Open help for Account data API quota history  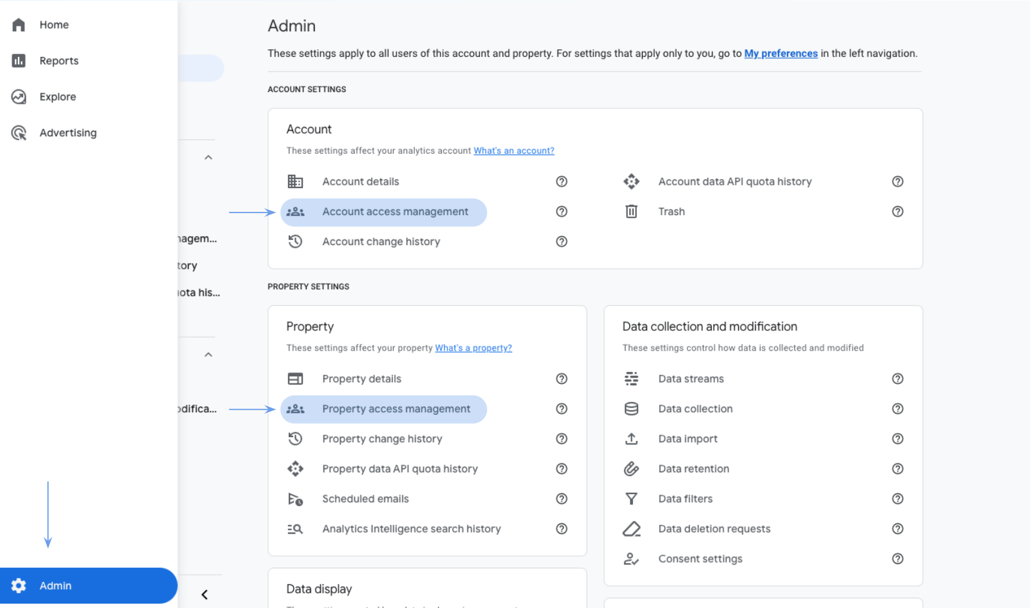[x=897, y=182]
